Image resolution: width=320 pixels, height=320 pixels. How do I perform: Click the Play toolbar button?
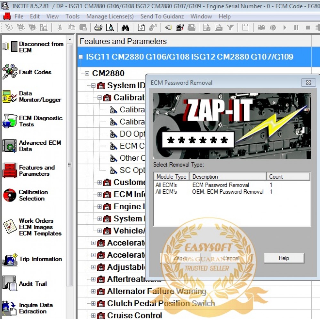(x=285, y=27)
